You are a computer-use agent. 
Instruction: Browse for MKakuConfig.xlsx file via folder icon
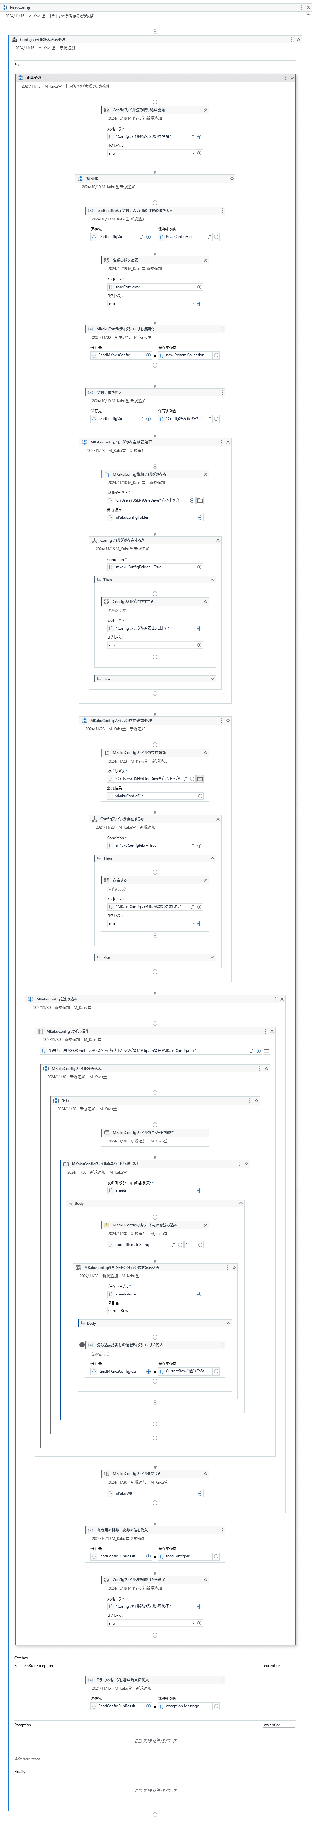(266, 1051)
